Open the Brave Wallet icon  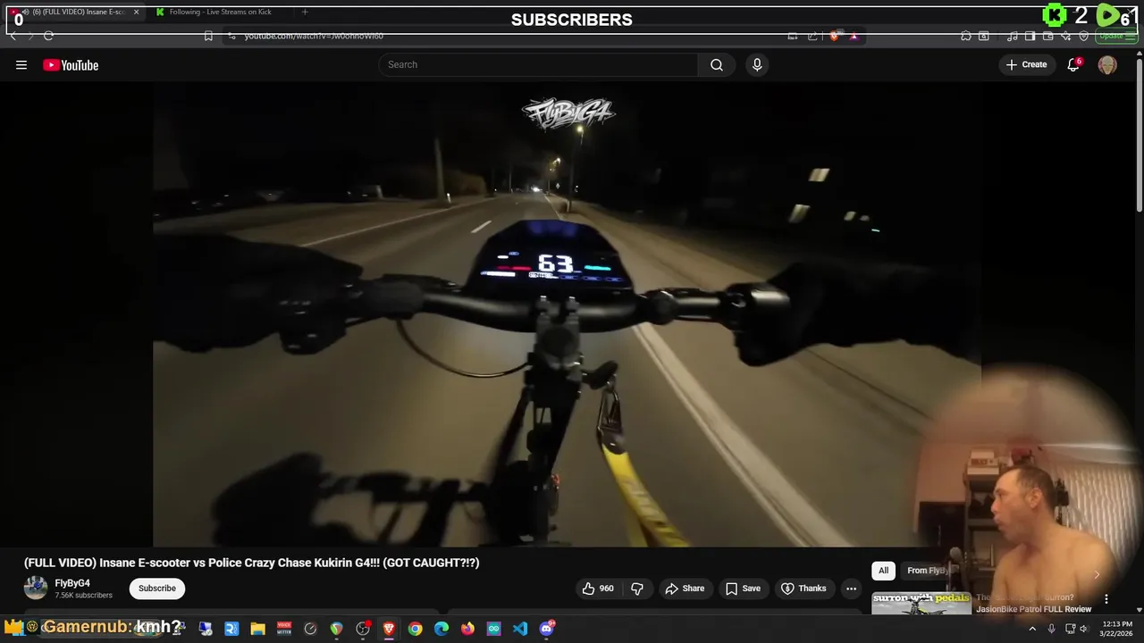coord(1048,36)
